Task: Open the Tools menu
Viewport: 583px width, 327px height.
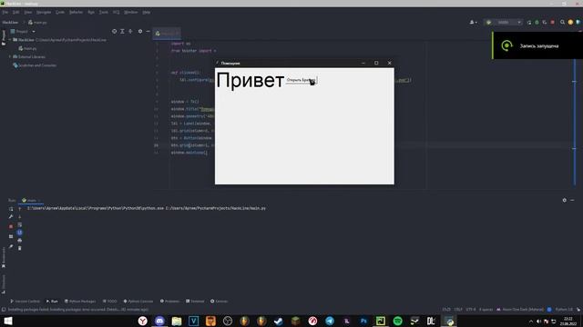Action: click(x=103, y=12)
